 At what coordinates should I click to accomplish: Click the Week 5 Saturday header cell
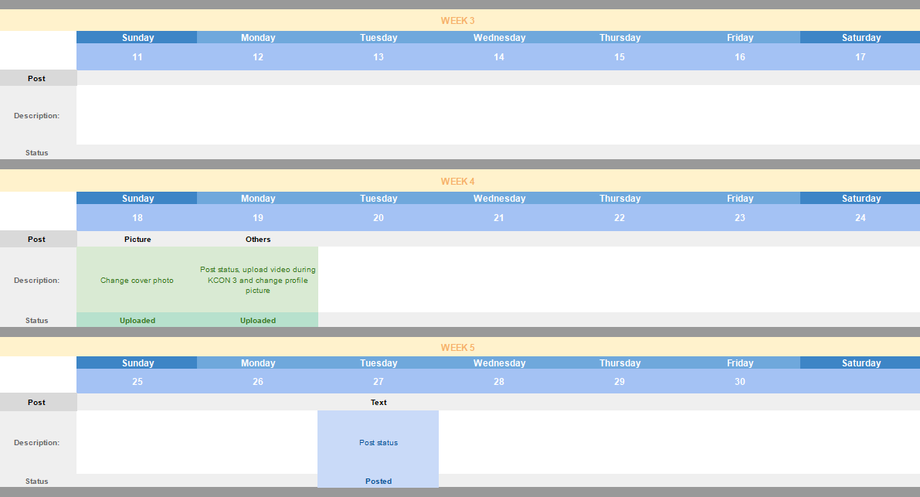[861, 363]
